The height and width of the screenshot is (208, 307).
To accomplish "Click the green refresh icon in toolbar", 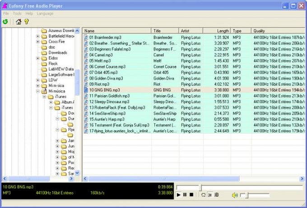I will (5, 21).
